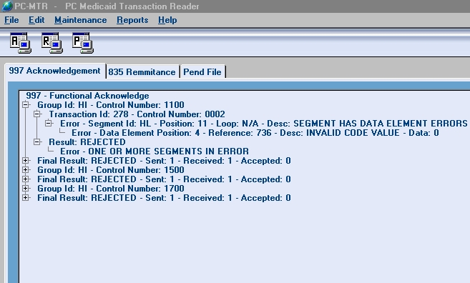Select '997 - Functional Acknowledge' root row
This screenshot has width=470, height=283.
pyautogui.click(x=87, y=96)
